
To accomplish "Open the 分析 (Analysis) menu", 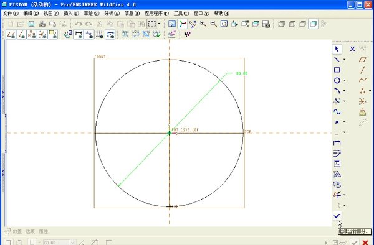I will 112,13.
